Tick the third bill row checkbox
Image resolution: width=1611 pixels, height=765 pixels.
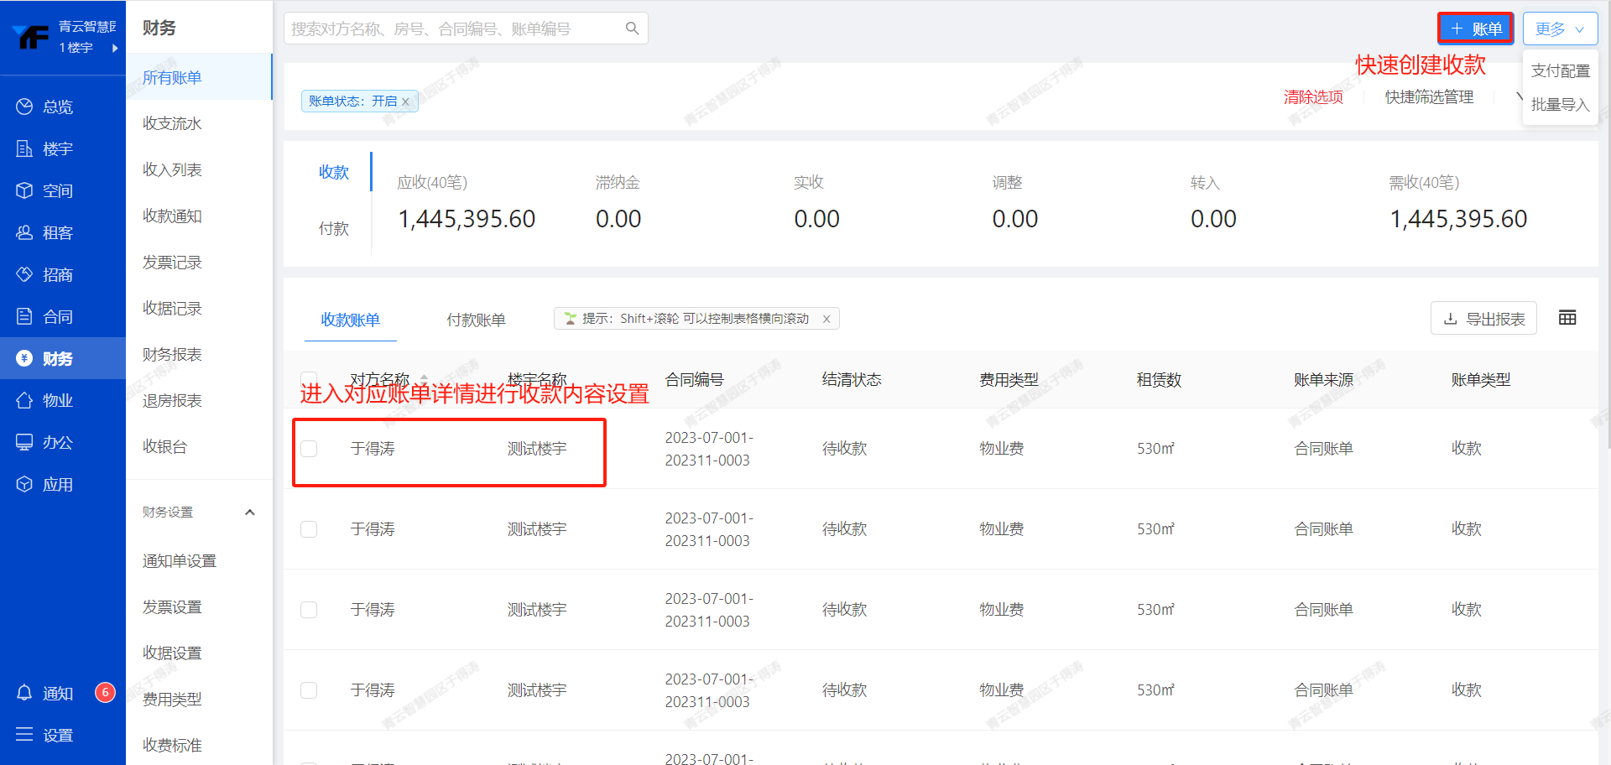tap(309, 610)
